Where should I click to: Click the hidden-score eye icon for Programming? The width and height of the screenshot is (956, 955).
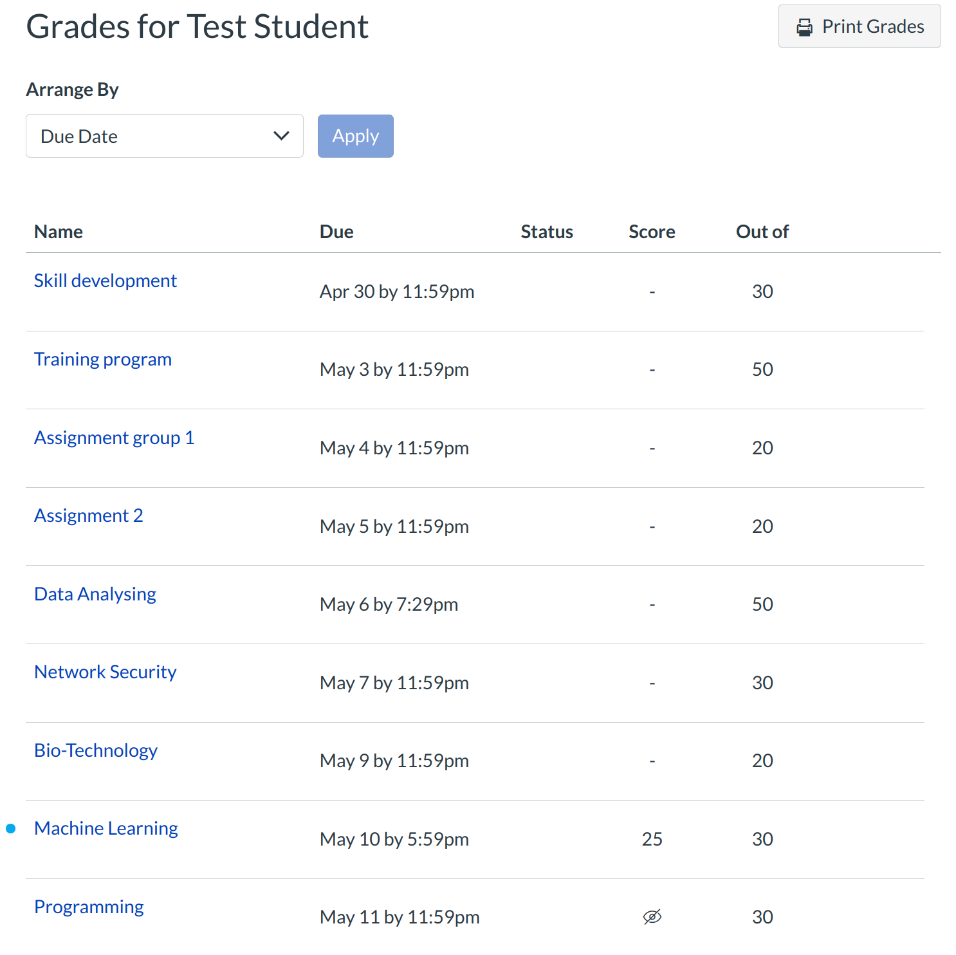[x=652, y=917]
